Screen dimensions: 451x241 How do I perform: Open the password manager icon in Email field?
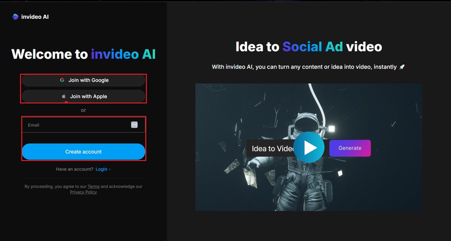[x=134, y=125]
